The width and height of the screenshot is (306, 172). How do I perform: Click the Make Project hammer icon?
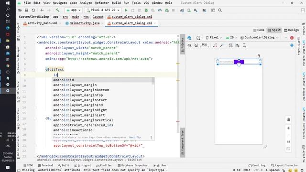pyautogui.click(x=57, y=10)
